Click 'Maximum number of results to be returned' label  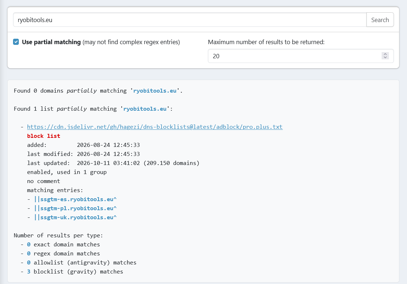(x=266, y=42)
